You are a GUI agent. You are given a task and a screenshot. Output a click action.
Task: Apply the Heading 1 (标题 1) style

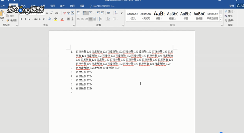tap(159, 16)
